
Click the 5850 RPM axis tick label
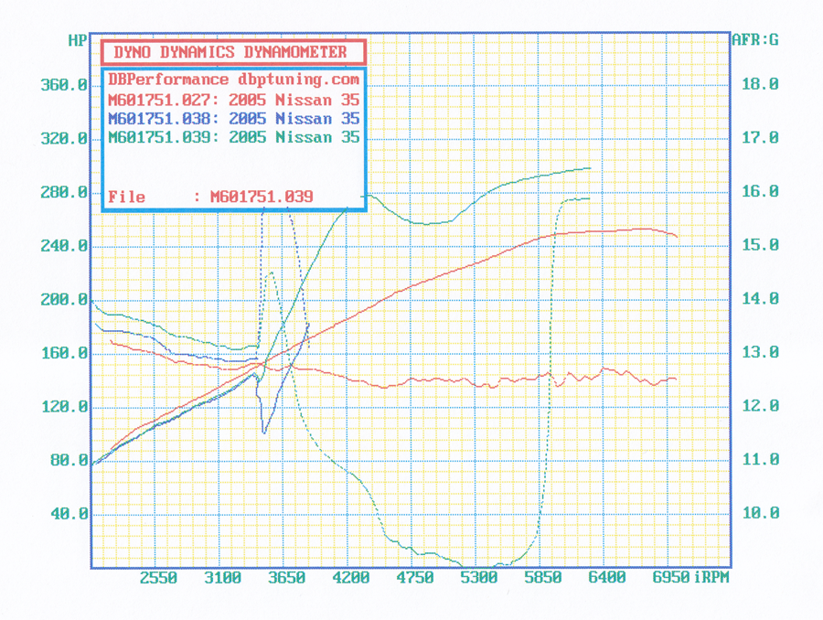pyautogui.click(x=542, y=578)
